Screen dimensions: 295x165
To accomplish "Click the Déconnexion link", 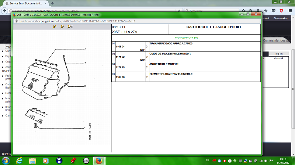I will coord(280,18).
